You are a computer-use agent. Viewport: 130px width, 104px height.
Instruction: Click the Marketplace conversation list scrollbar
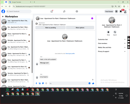[x=32, y=47]
